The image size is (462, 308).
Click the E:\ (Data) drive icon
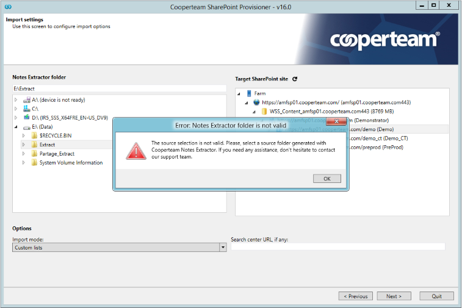pyautogui.click(x=27, y=127)
